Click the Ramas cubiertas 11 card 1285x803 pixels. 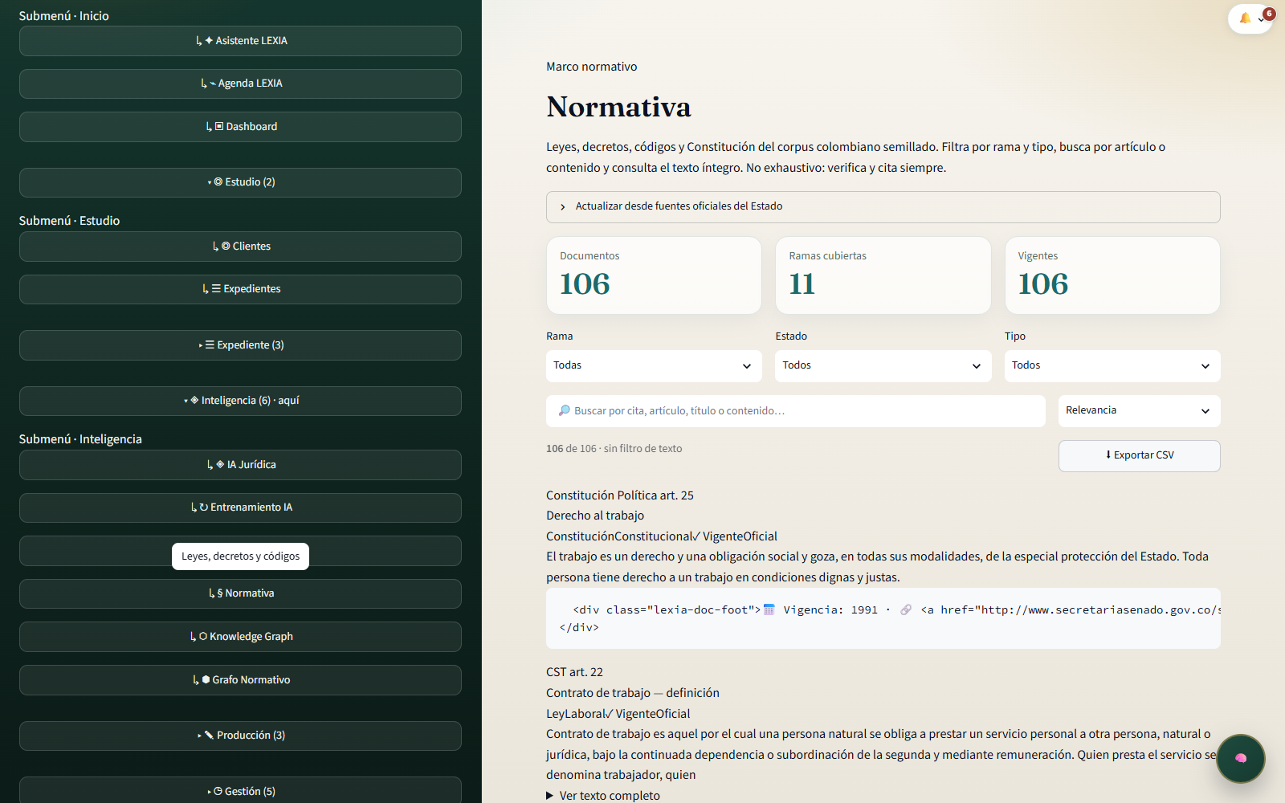tap(883, 275)
